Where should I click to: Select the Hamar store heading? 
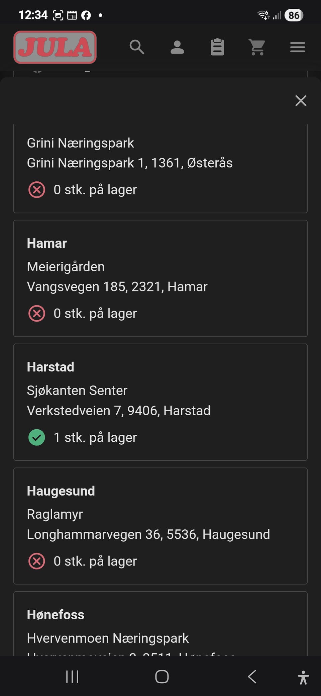47,243
